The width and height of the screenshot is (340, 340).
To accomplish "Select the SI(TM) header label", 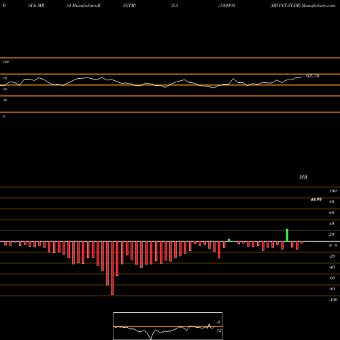I will [x=129, y=5].
